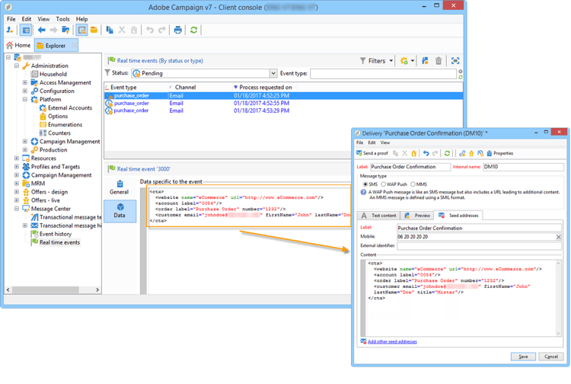Click the blue back arrow icon

point(42,30)
